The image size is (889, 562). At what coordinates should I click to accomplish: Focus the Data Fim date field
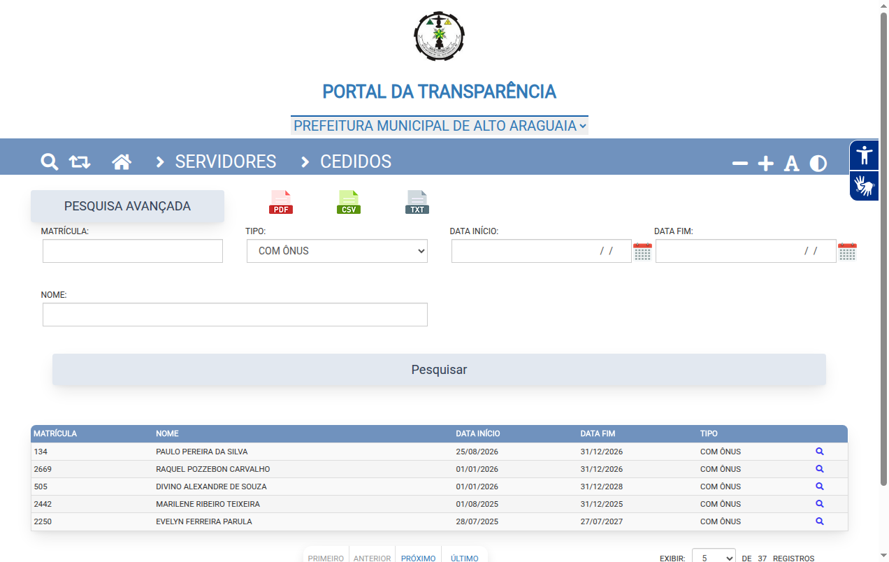(x=746, y=251)
